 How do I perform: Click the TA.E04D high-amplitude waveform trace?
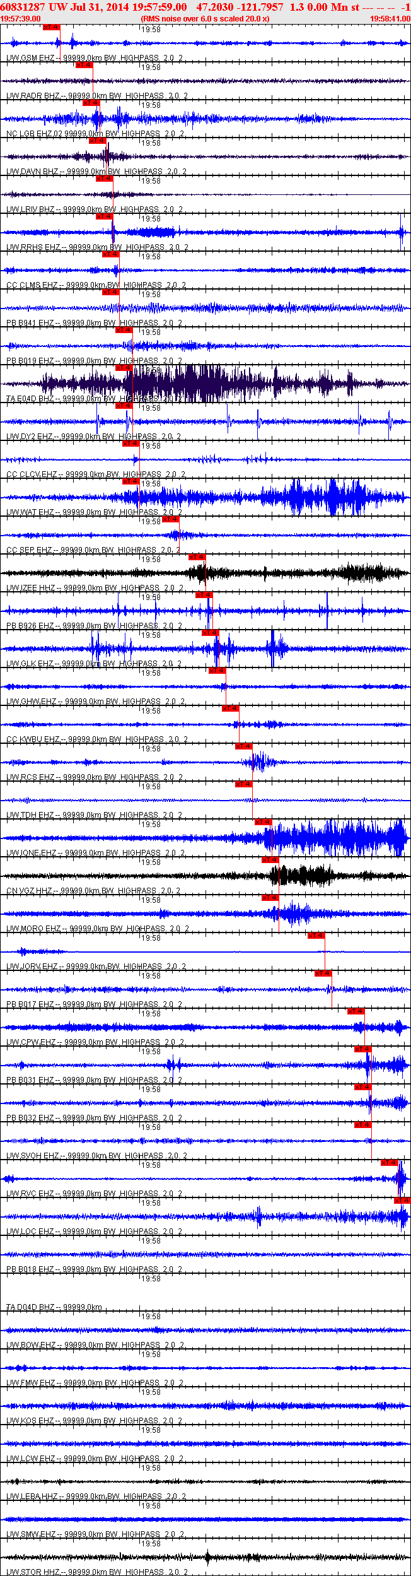point(205,384)
